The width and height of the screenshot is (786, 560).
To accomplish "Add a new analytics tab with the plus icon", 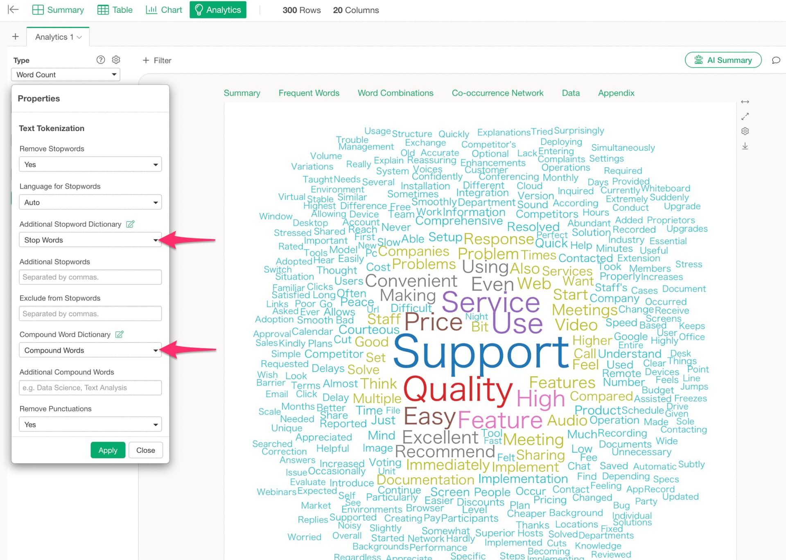I will (x=16, y=36).
